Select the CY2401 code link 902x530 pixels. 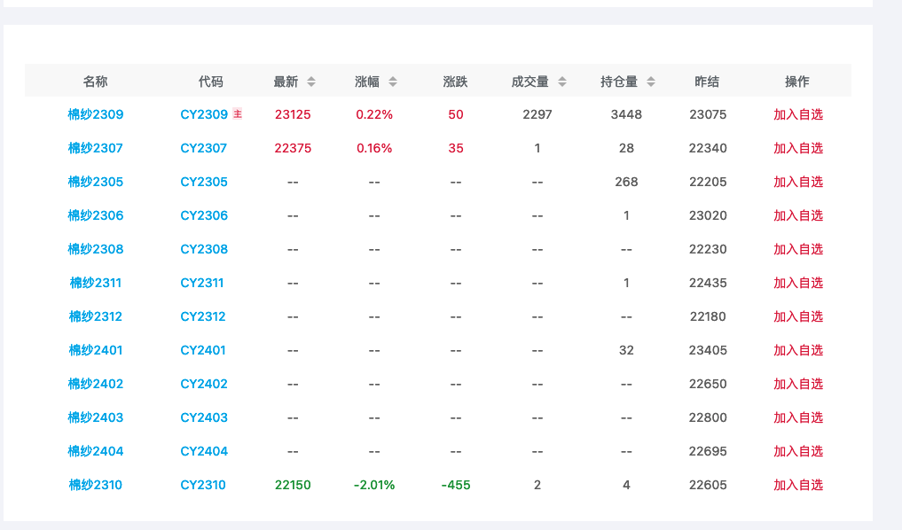tap(203, 350)
